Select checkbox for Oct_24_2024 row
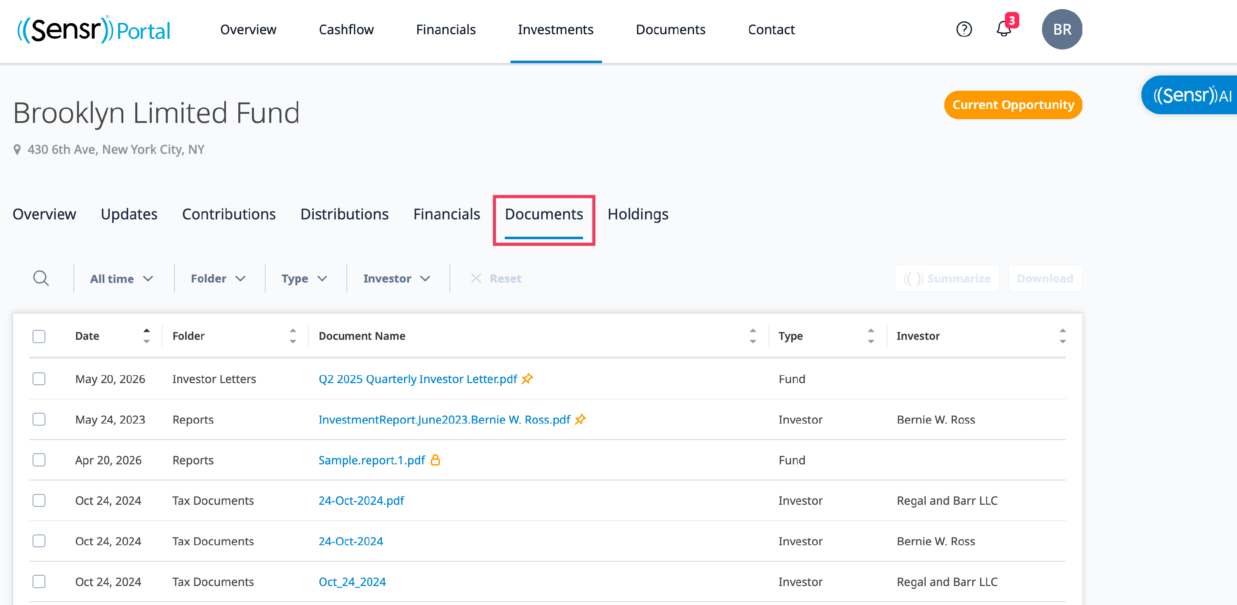 point(39,581)
